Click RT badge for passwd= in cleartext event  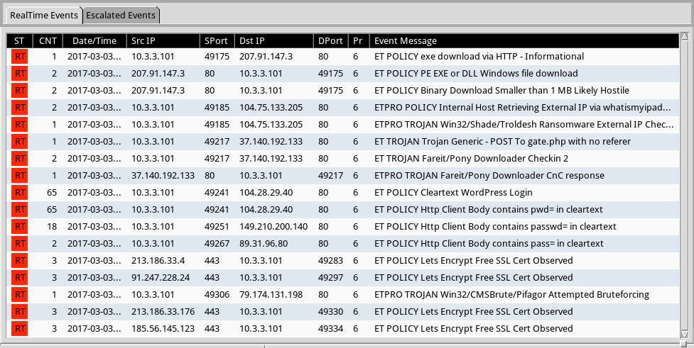click(x=20, y=227)
